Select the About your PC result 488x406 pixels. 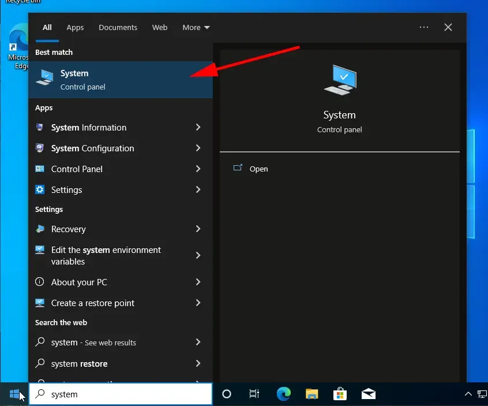pyautogui.click(x=121, y=282)
